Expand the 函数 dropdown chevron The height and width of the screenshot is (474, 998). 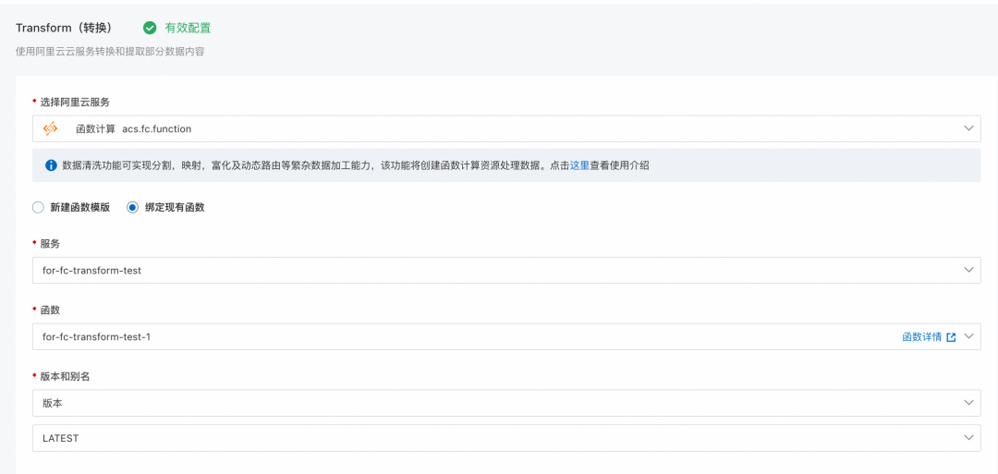[968, 336]
